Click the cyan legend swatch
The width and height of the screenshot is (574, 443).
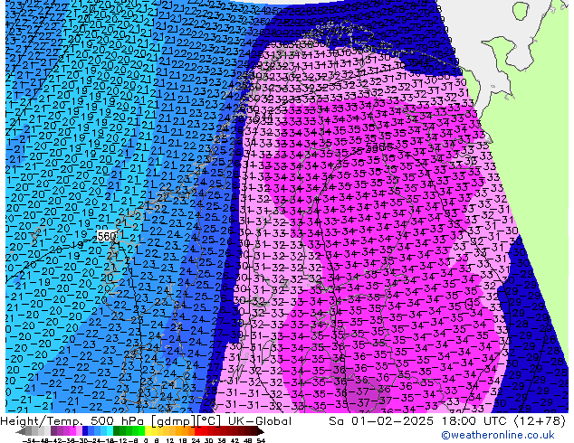coord(110,431)
